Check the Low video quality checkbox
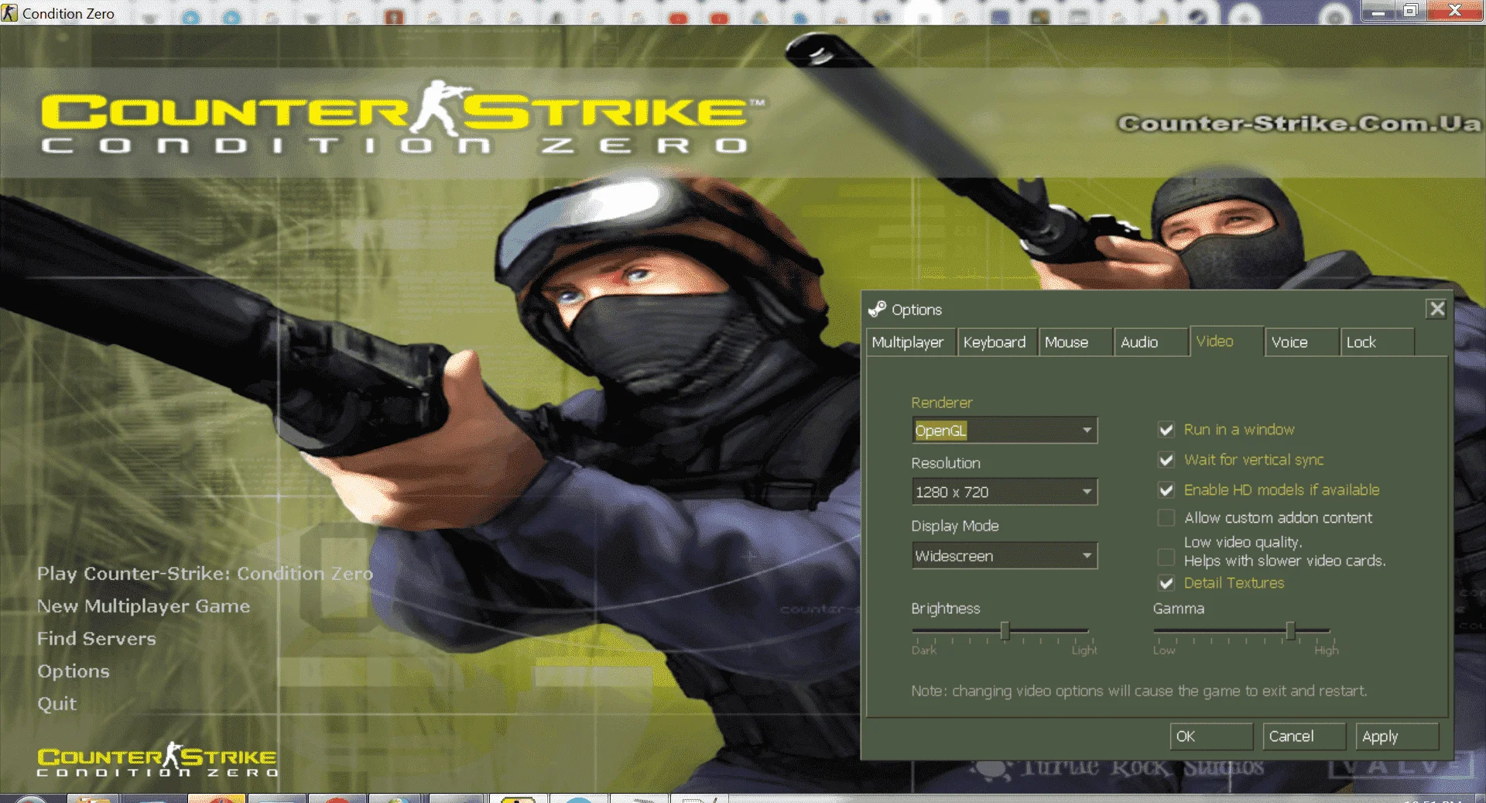 point(1166,557)
